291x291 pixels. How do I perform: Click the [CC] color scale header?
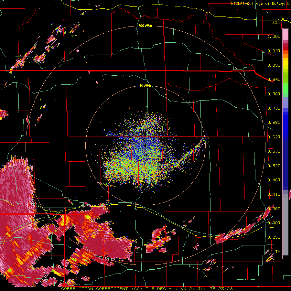(x=276, y=22)
